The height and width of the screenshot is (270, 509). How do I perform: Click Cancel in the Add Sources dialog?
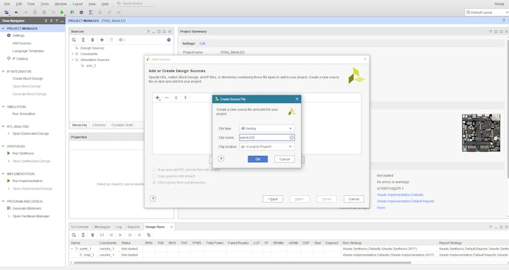[354, 199]
